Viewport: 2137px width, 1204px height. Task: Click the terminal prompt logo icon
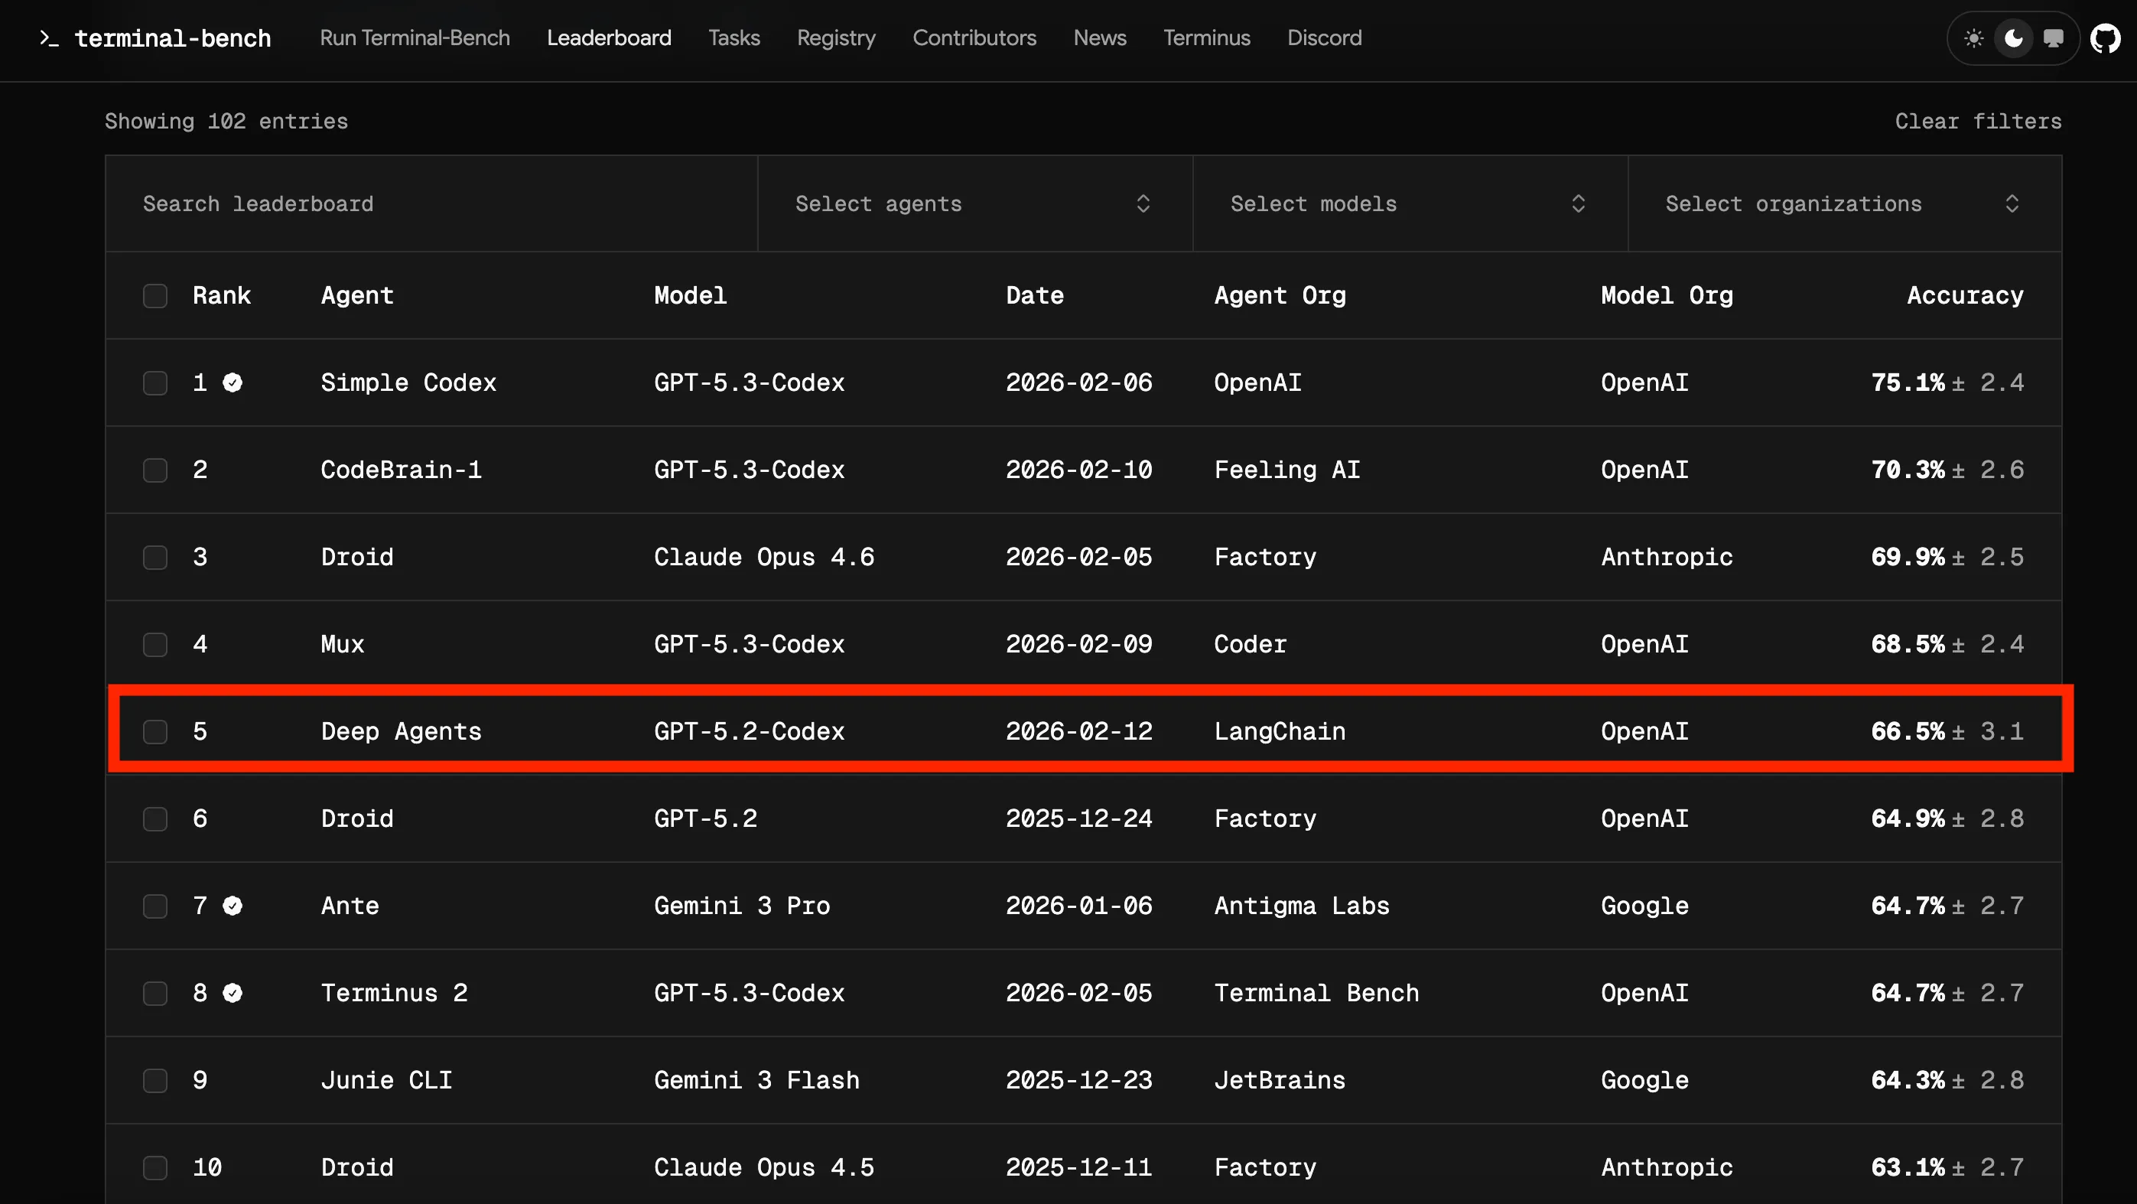point(49,38)
